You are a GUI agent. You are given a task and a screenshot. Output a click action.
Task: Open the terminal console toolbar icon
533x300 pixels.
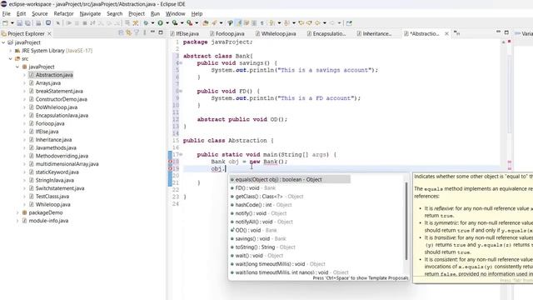(x=48, y=22)
